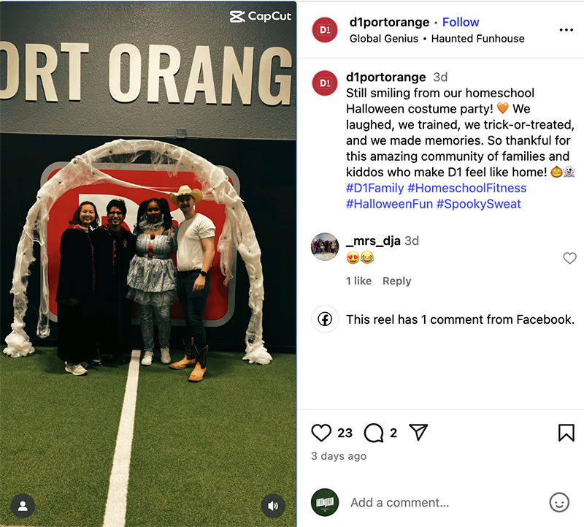Open emoji picker smiley icon
The height and width of the screenshot is (527, 584).
[559, 502]
